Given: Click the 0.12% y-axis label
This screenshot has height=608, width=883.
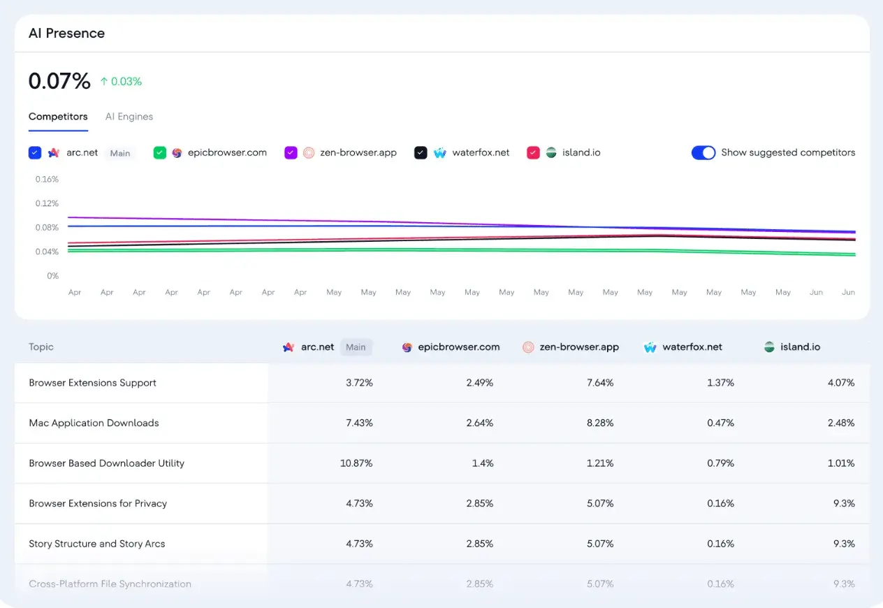Looking at the screenshot, I should coord(47,203).
